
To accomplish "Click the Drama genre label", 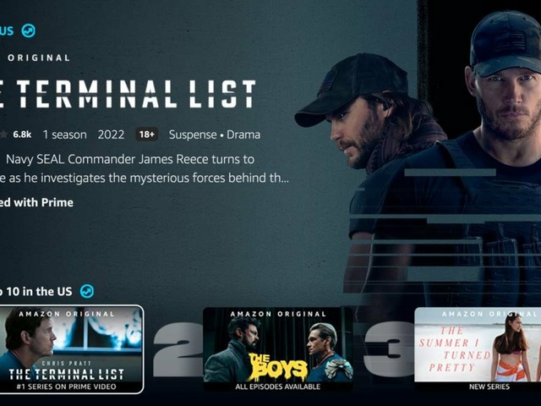I will click(x=243, y=134).
